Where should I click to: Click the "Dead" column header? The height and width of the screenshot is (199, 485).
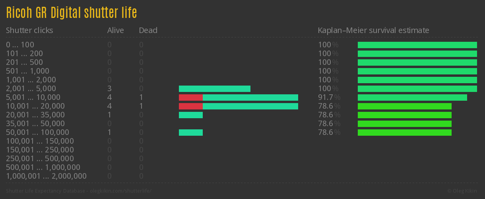[148, 30]
